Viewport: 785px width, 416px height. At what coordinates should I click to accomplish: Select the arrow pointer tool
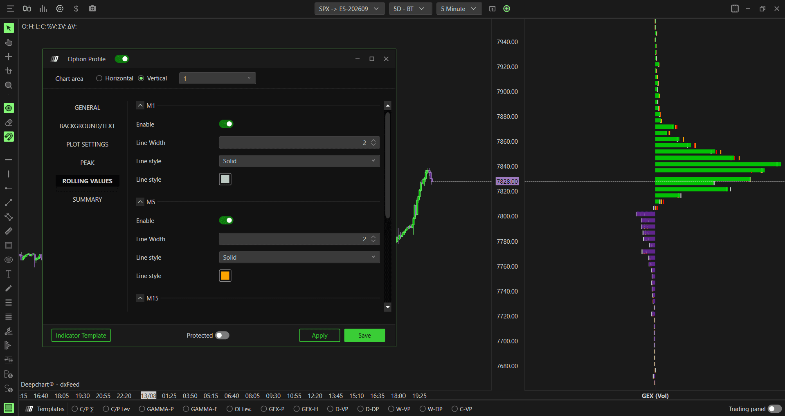tap(9, 28)
